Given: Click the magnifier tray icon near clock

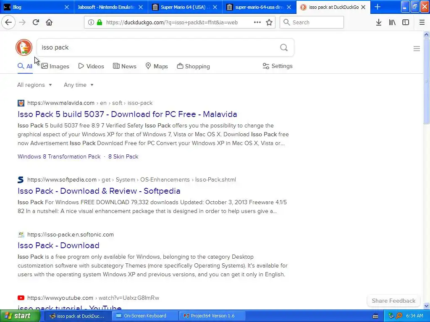Looking at the screenshot, I should 399,316.
